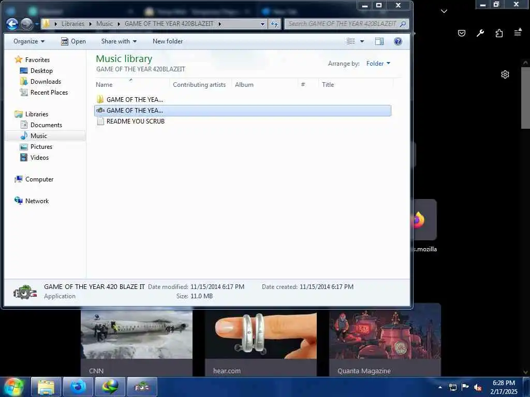Open new tab settings gear in Firefox
The image size is (530, 397).
(505, 74)
